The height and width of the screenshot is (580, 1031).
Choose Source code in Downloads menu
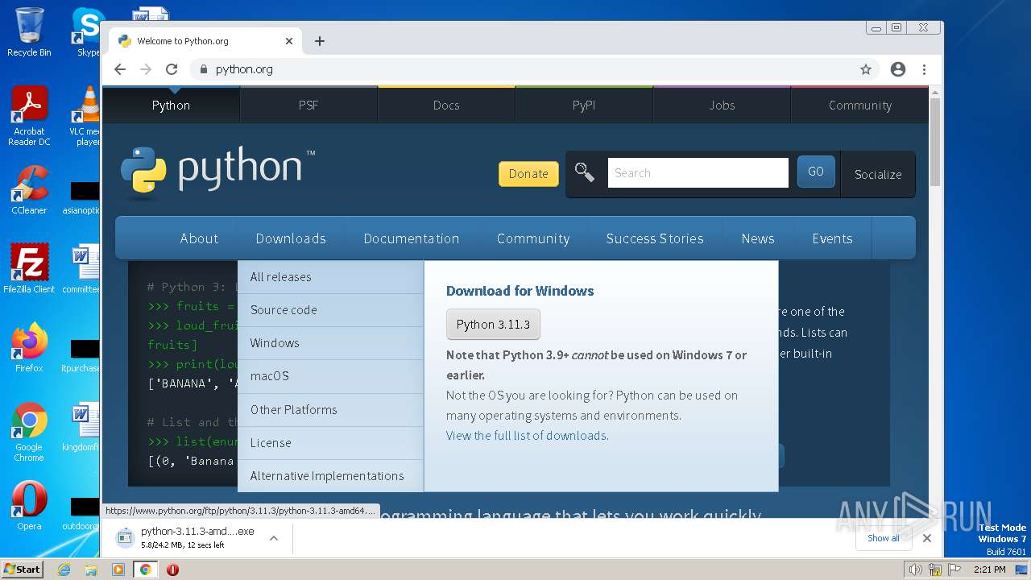click(x=330, y=310)
